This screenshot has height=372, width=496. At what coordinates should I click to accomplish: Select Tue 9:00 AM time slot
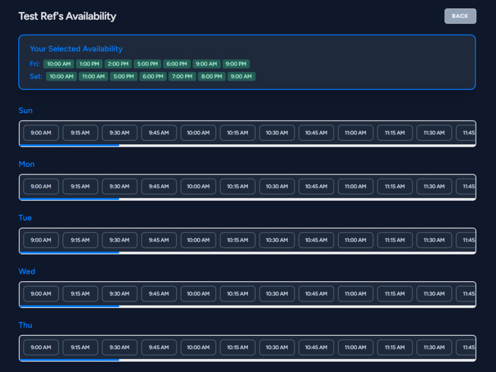(41, 240)
